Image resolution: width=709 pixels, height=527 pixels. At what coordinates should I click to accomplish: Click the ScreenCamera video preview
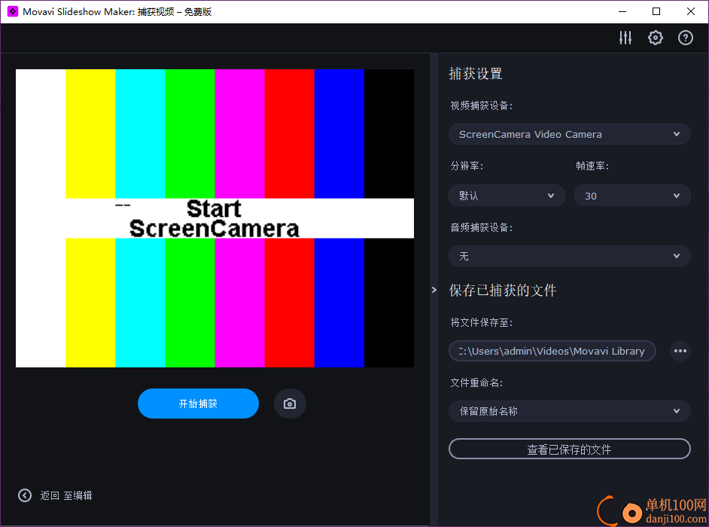(x=215, y=218)
